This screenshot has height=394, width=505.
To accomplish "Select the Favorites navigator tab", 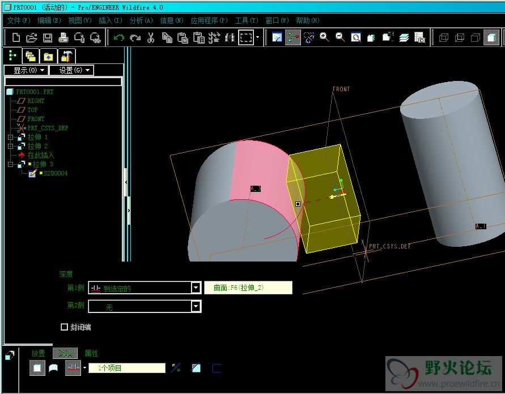I will click(x=49, y=57).
